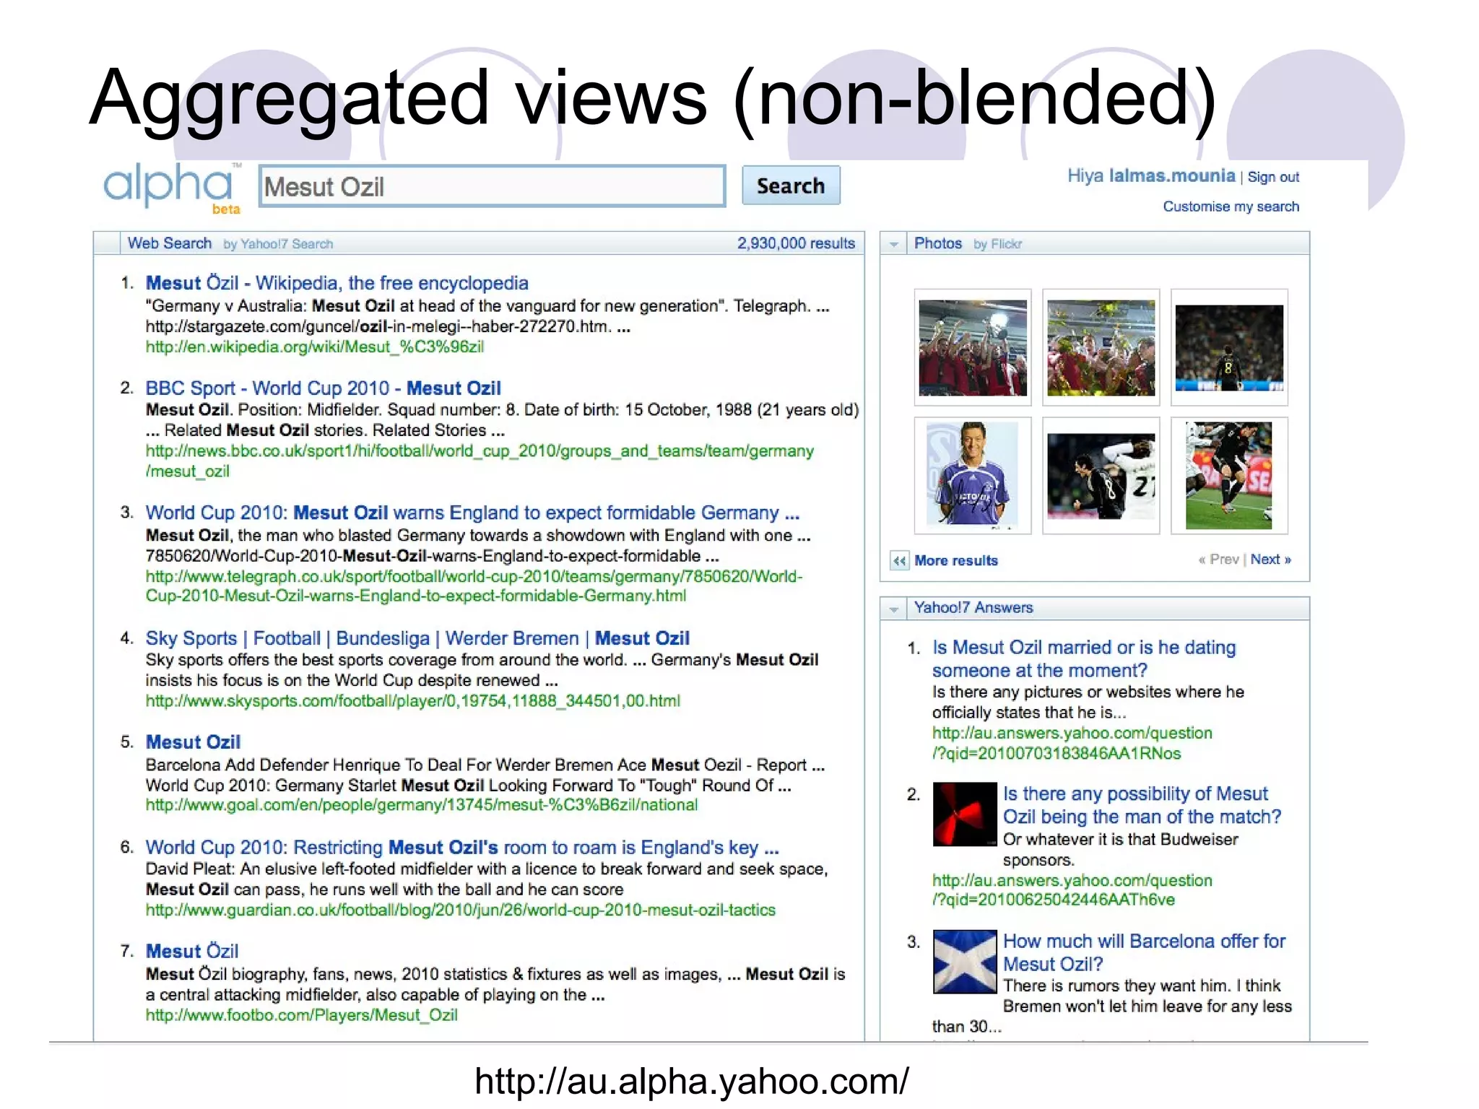
Task: Click Sign out
Action: point(1272,177)
